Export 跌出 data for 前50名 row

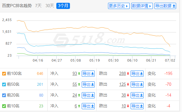(x=137, y=84)
